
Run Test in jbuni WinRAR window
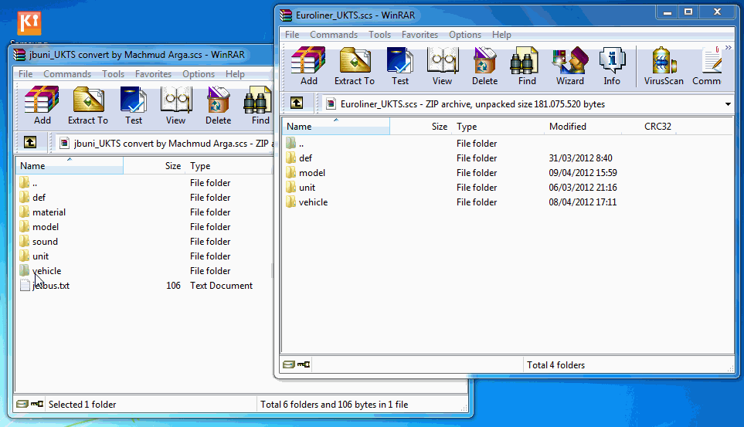click(x=134, y=106)
